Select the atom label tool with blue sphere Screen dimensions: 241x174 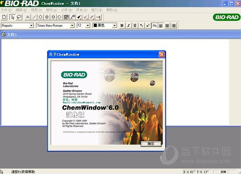click(73, 17)
